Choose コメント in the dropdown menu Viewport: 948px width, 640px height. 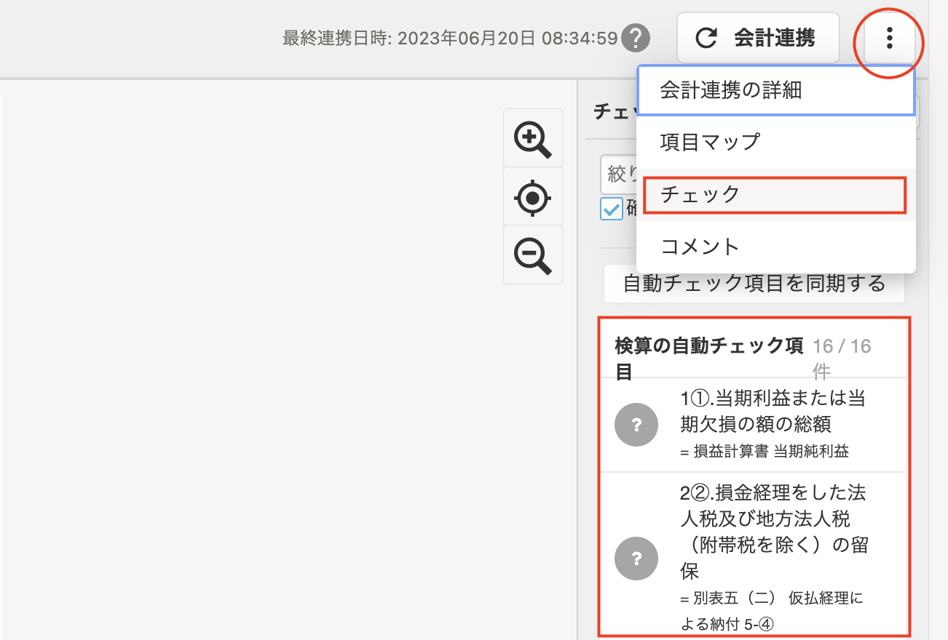776,247
